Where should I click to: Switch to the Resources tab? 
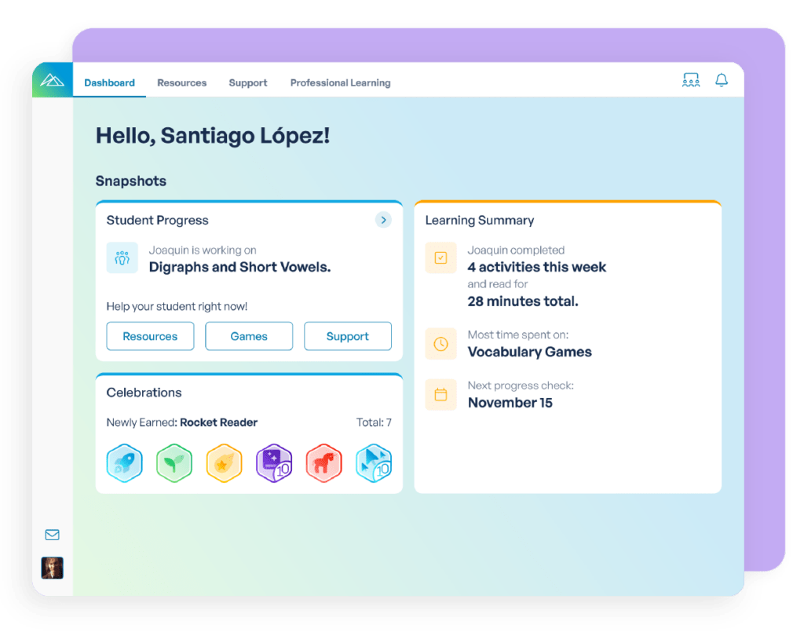(x=181, y=82)
